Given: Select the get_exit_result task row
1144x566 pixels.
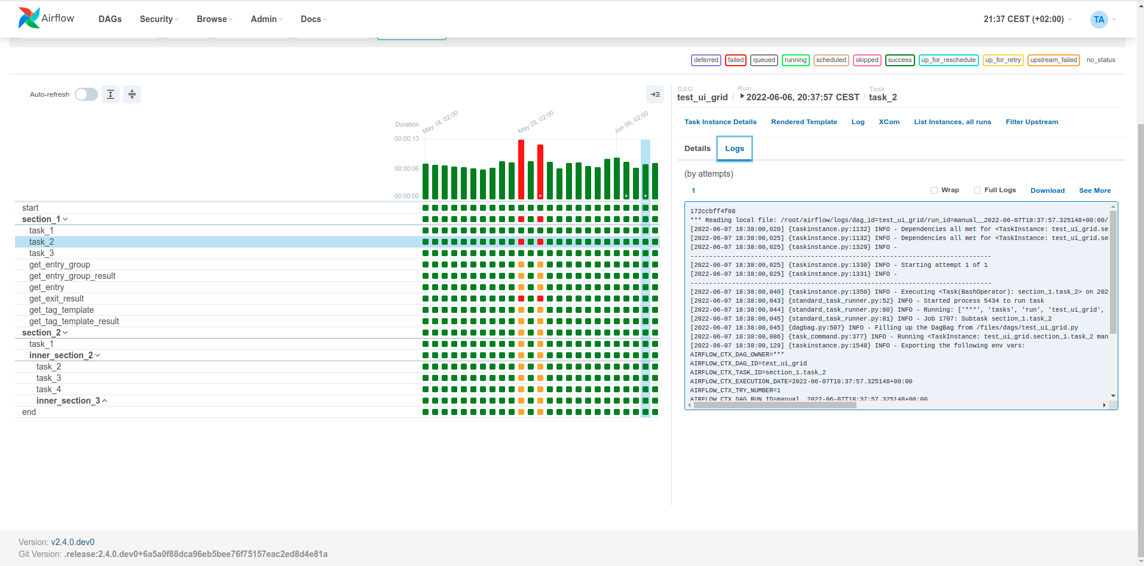Looking at the screenshot, I should [337, 299].
